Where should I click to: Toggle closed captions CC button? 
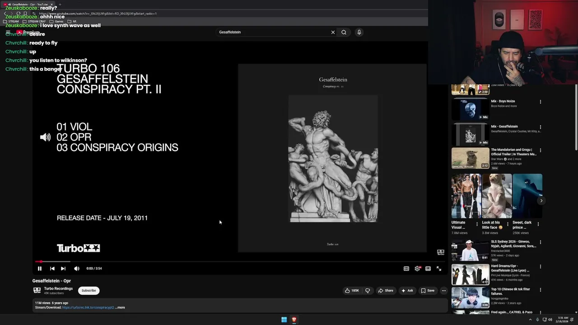coord(406,269)
